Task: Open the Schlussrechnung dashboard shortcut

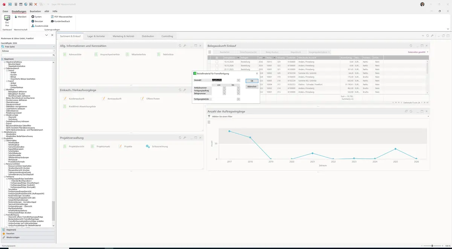Action: point(157,146)
